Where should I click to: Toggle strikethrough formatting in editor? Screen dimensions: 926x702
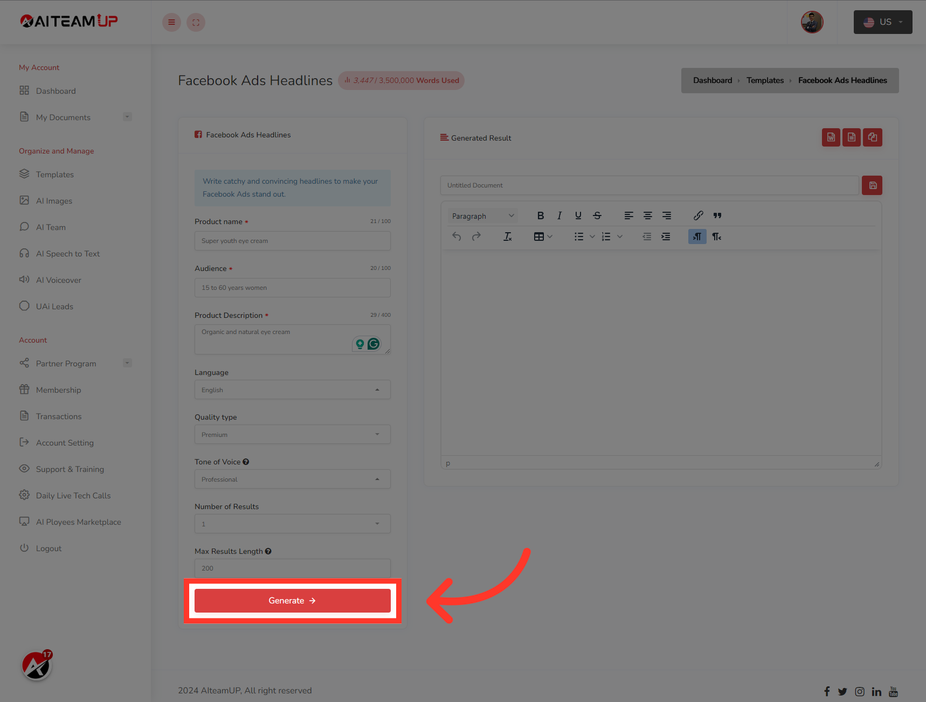pyautogui.click(x=597, y=216)
